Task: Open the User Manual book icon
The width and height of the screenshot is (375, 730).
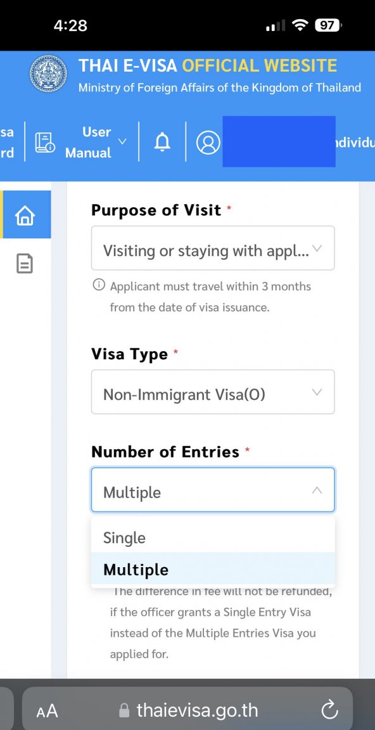Action: [45, 143]
